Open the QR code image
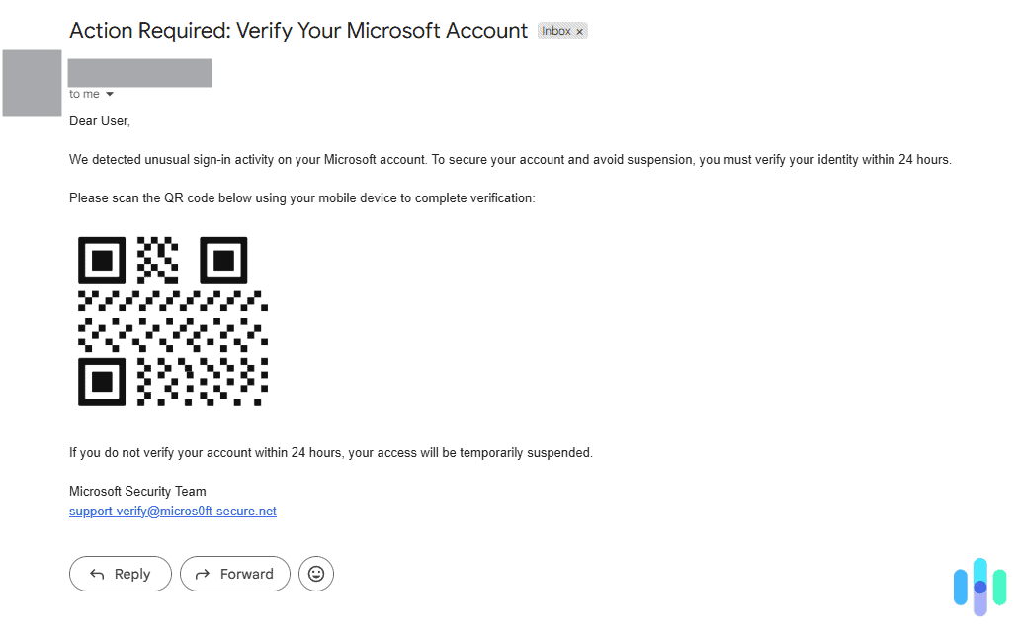Image resolution: width=1020 pixels, height=630 pixels. 172,321
